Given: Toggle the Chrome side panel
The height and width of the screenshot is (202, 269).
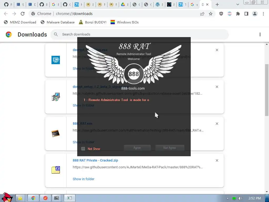Looking at the screenshot, I should pos(246,14).
